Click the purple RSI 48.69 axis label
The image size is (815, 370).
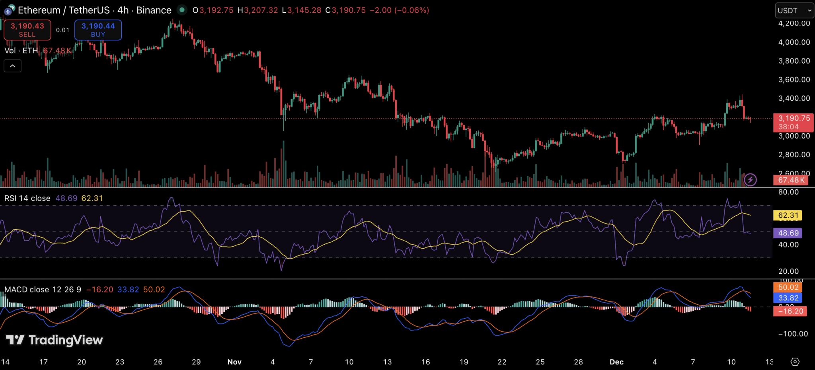pyautogui.click(x=788, y=233)
